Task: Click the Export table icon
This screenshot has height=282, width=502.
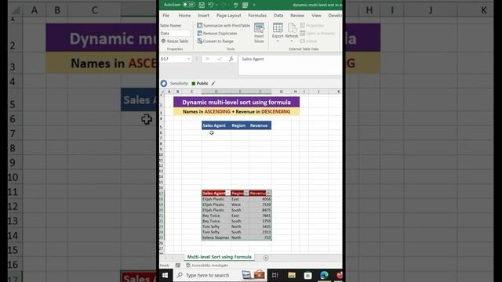Action: [x=278, y=28]
